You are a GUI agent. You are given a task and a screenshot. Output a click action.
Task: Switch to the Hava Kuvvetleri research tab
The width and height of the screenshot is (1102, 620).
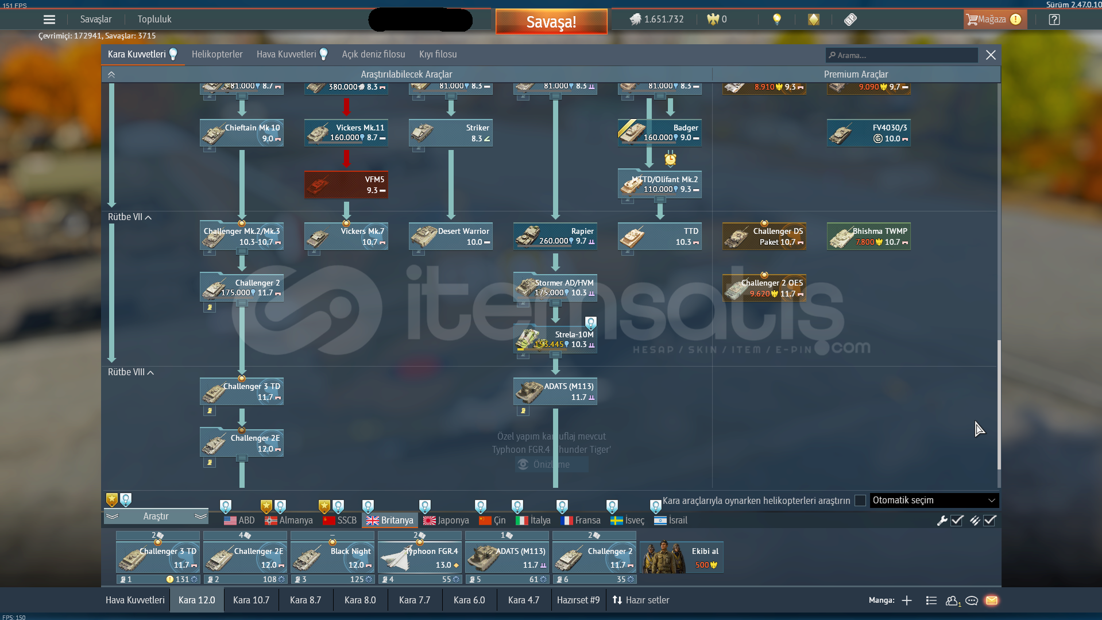(x=286, y=55)
